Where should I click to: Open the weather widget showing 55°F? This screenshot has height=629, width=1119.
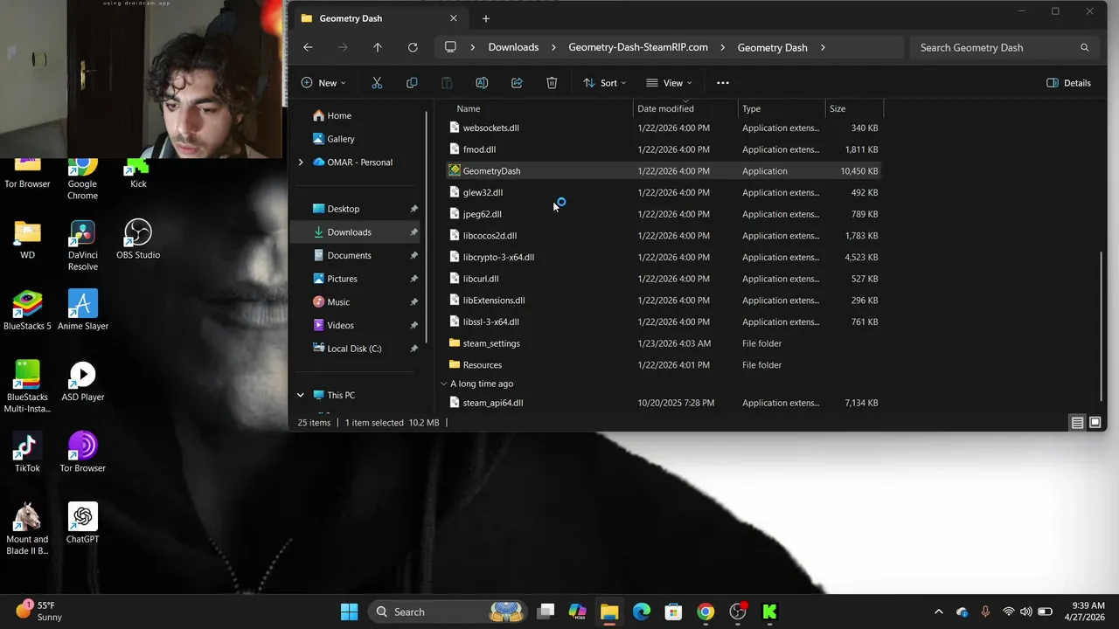pos(39,611)
